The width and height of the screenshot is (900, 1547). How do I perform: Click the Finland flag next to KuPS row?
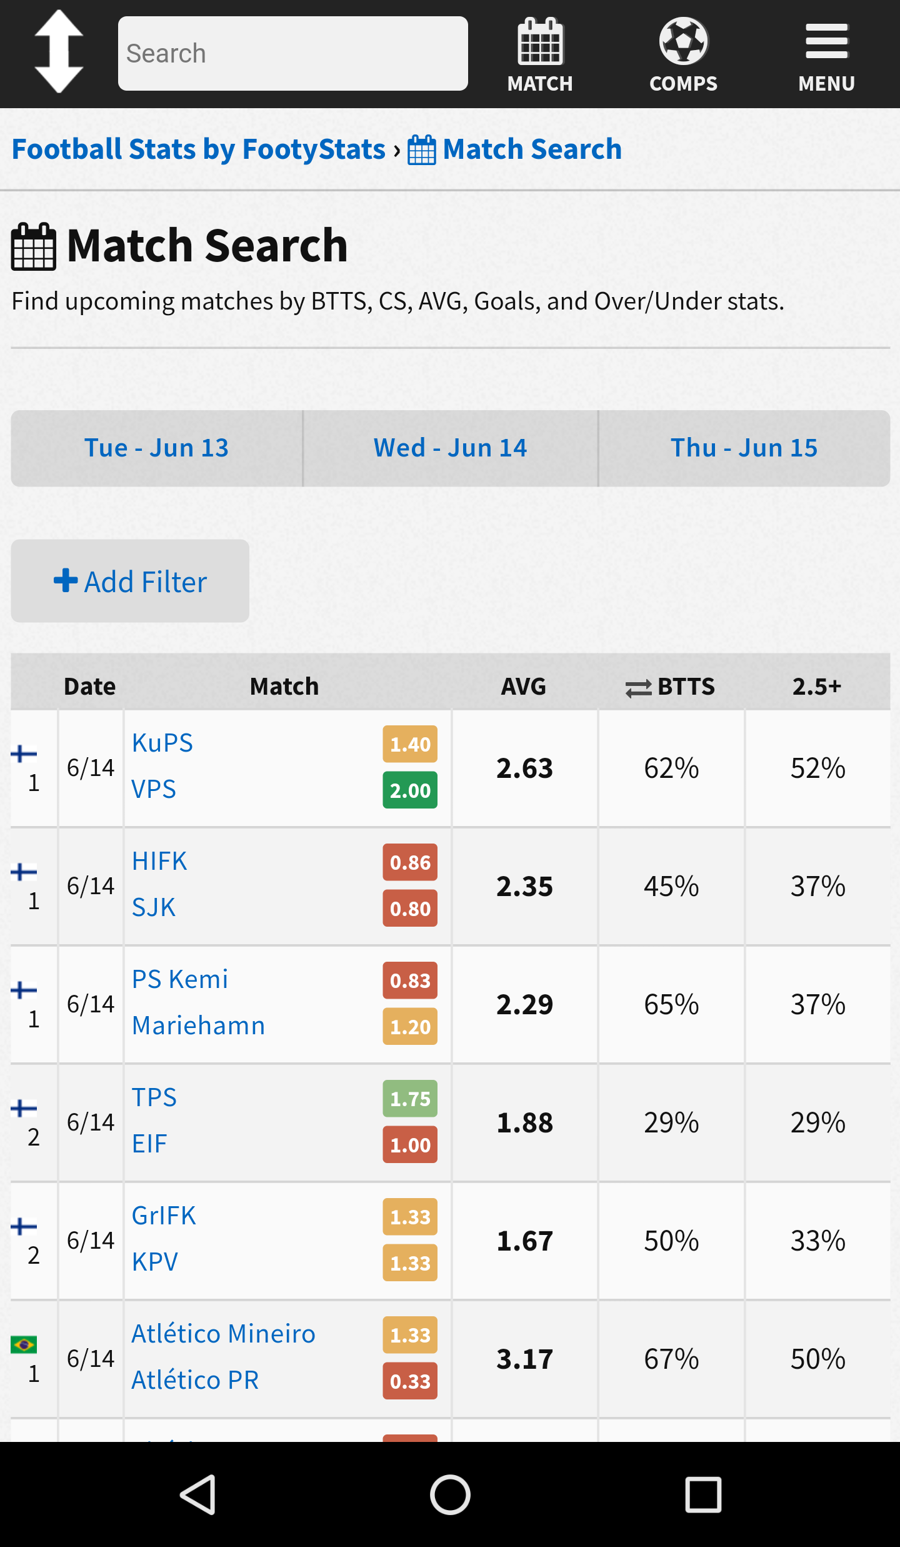[24, 753]
